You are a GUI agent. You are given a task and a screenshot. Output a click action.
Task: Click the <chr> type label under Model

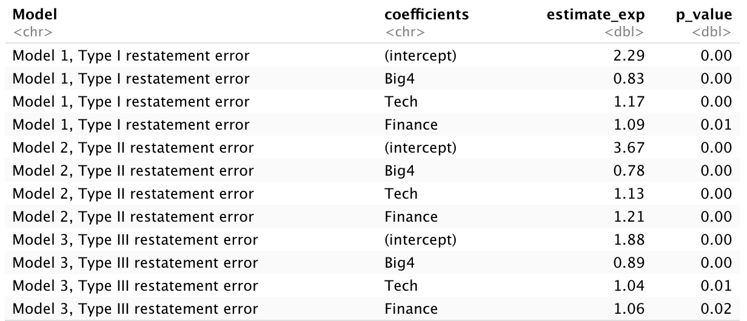click(x=33, y=32)
